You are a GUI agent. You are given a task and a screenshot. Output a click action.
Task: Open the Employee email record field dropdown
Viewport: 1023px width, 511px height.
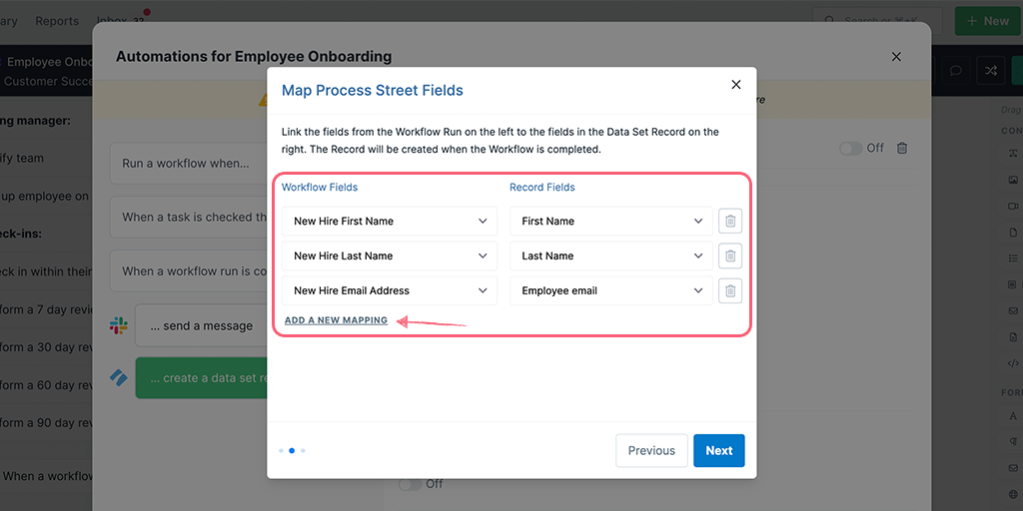click(x=611, y=290)
